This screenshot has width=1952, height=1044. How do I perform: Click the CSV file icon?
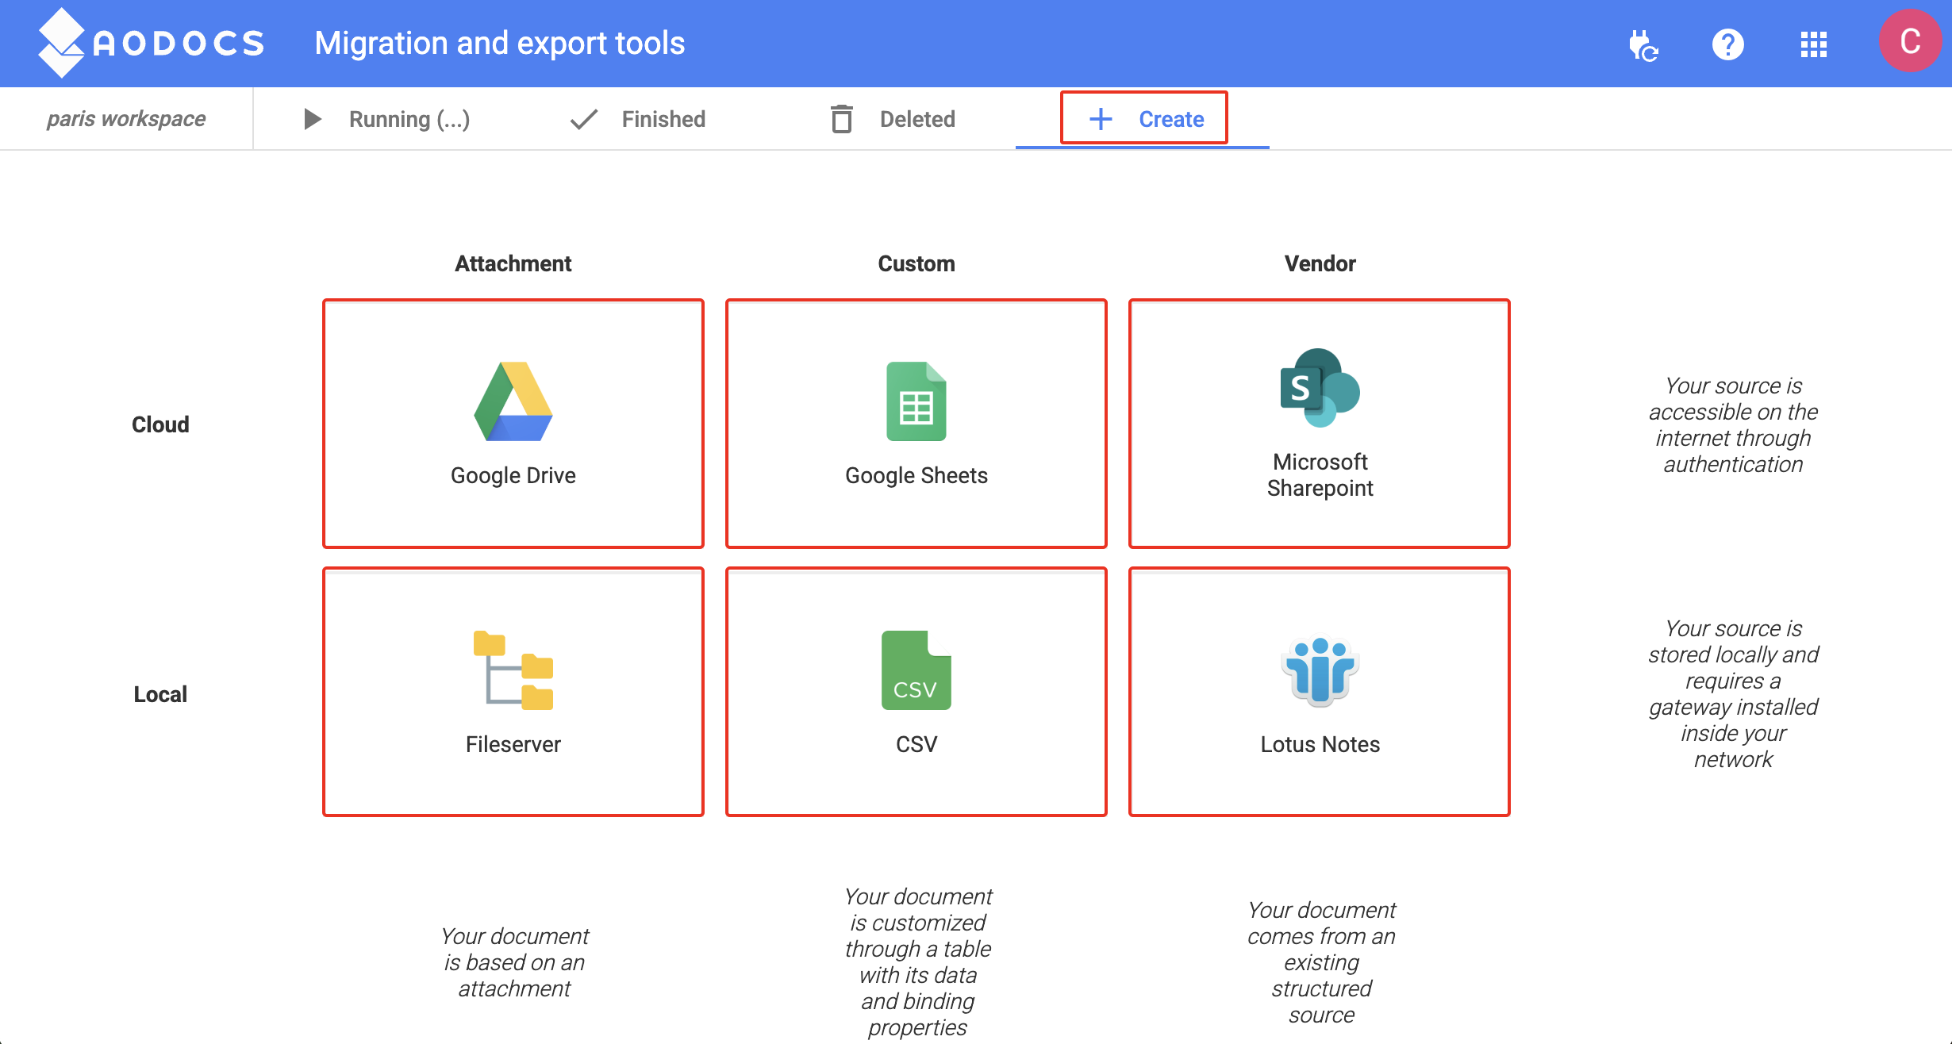click(x=916, y=670)
